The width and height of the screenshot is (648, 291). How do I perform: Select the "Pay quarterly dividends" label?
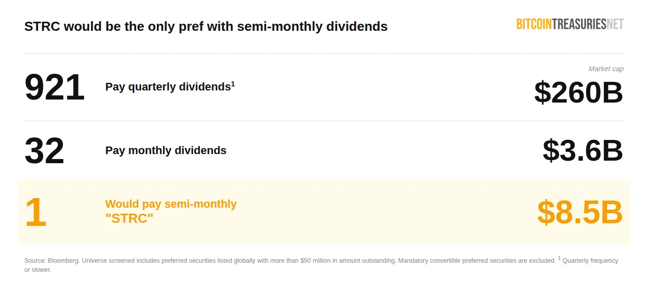coord(168,87)
